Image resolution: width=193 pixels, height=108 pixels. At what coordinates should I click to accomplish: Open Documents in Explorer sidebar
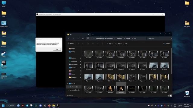[73, 64]
